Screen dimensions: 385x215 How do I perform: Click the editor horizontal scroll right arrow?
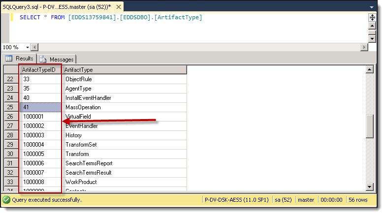coord(364,47)
